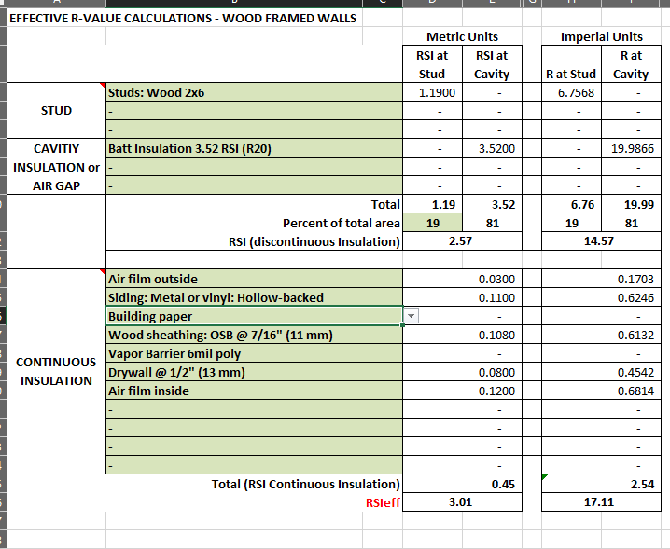Select the Batt Insulation 3.52 RSI (R20) cell

click(254, 148)
